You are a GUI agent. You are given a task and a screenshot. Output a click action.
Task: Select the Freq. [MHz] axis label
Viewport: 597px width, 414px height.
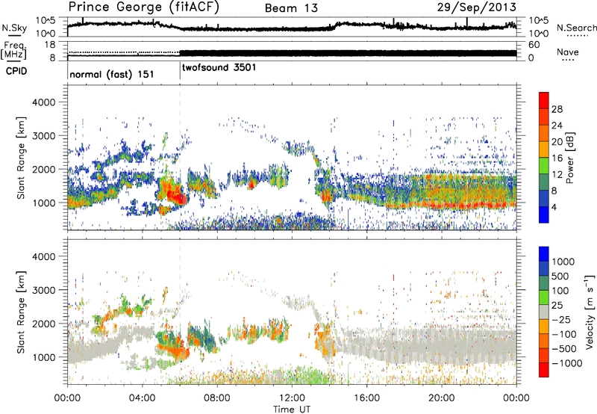click(x=13, y=51)
